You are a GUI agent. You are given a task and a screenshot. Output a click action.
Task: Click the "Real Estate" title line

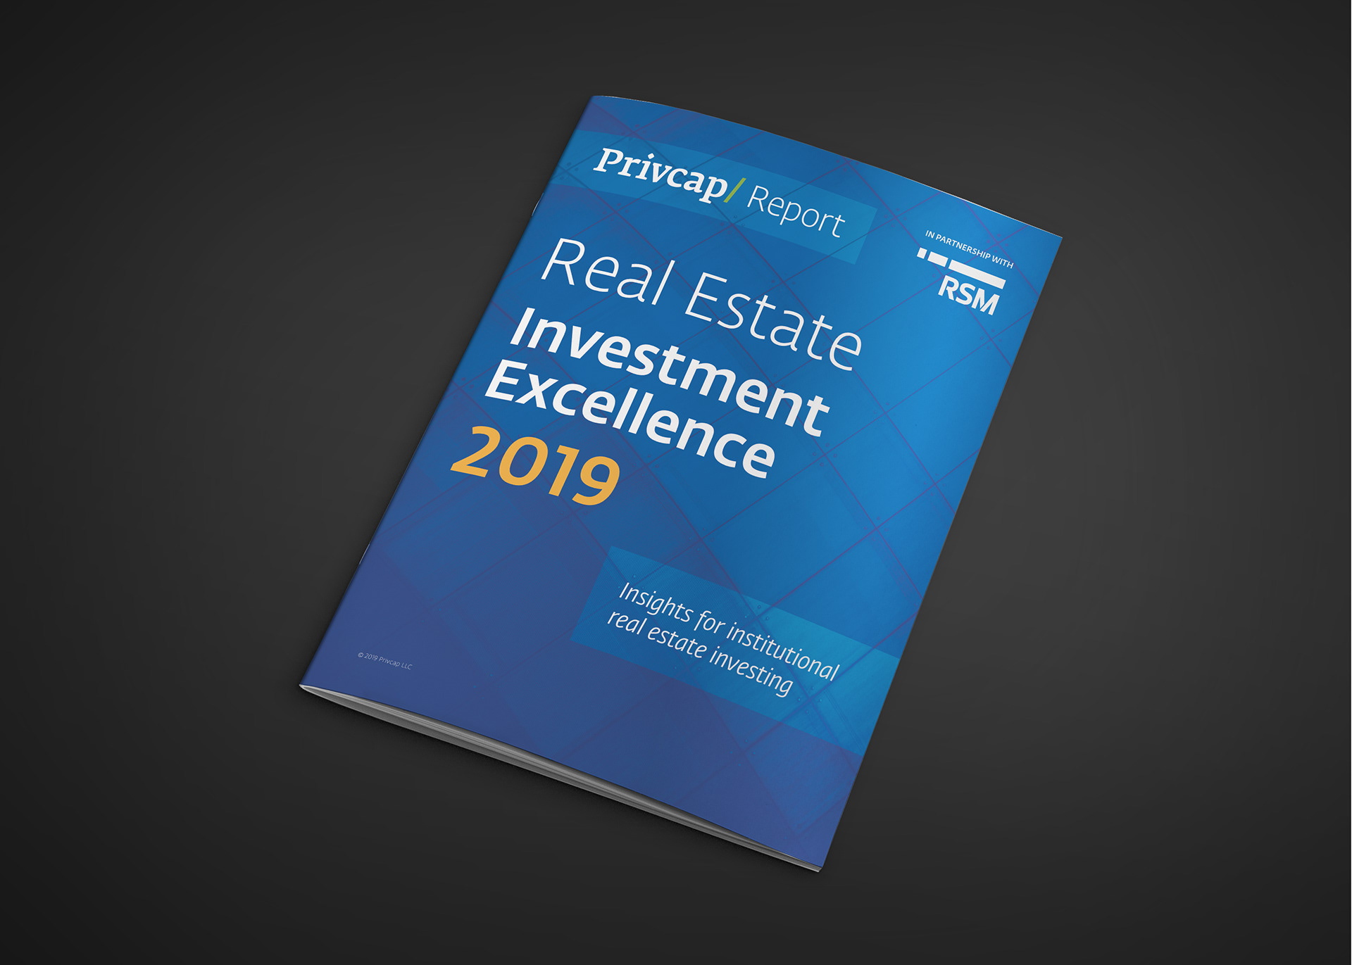pos(701,303)
